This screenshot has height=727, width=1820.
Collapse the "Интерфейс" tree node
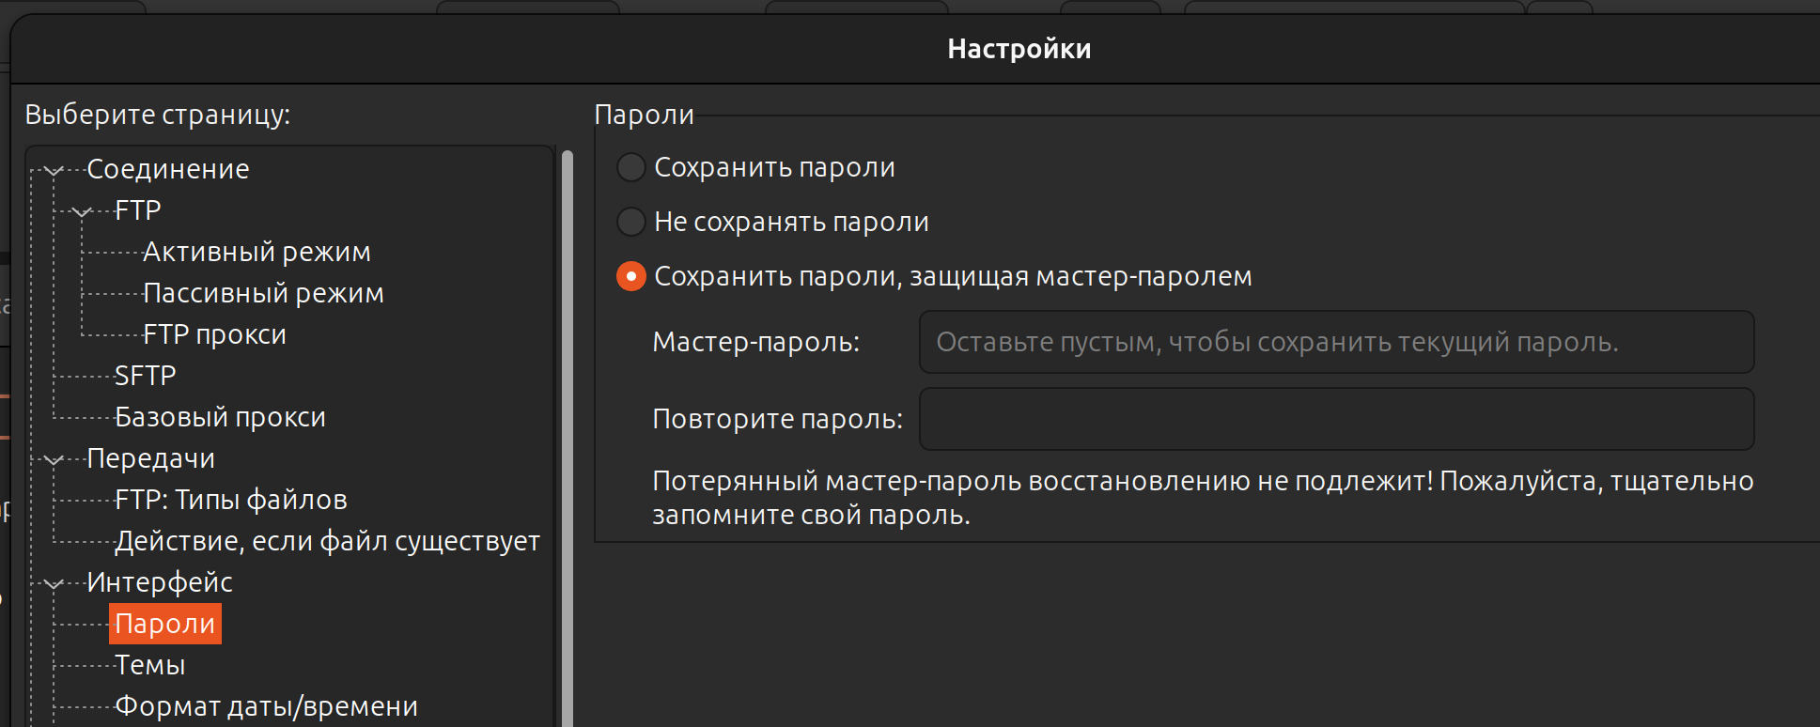click(x=54, y=583)
